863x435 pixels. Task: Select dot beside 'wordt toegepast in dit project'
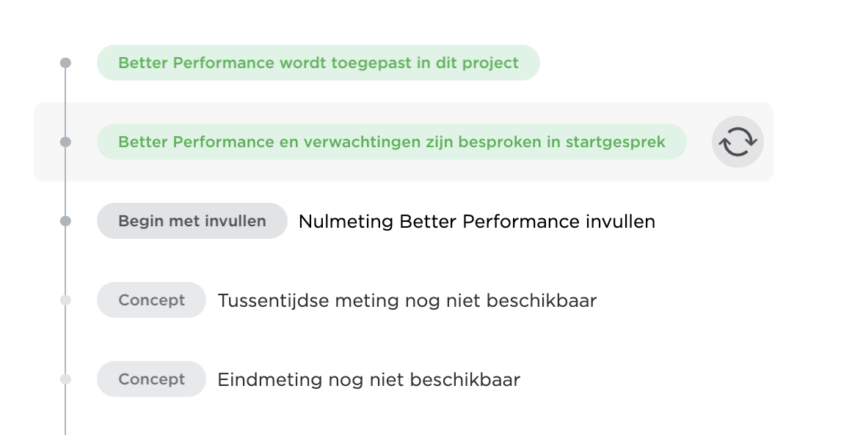pyautogui.click(x=65, y=63)
